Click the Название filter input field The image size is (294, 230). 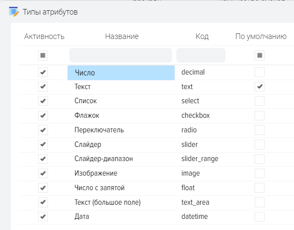[x=120, y=55]
